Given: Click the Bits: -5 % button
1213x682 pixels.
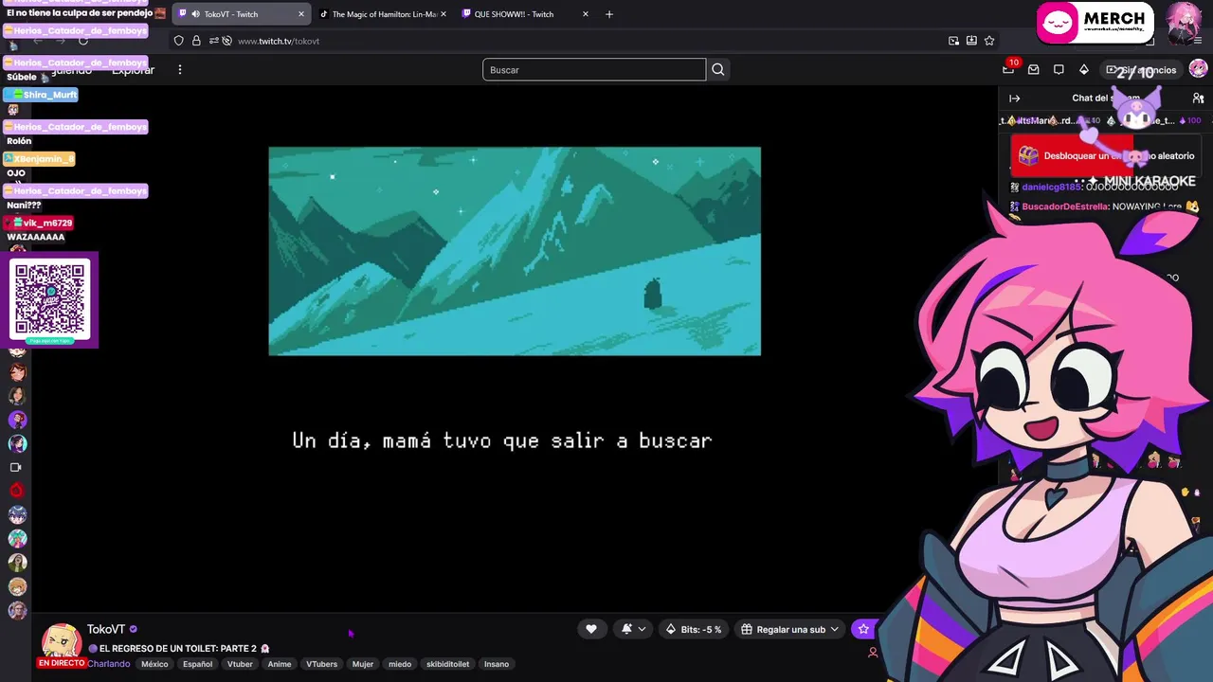Looking at the screenshot, I should 694,629.
